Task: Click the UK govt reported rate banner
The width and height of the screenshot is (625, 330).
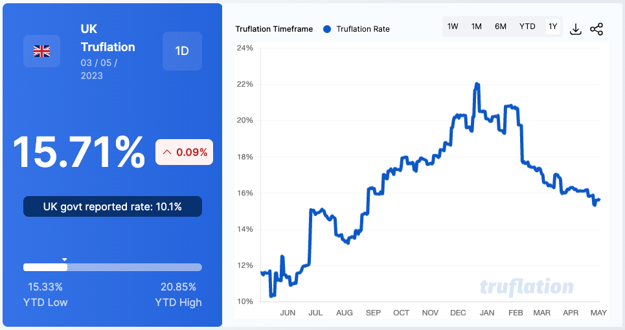Action: 113,206
